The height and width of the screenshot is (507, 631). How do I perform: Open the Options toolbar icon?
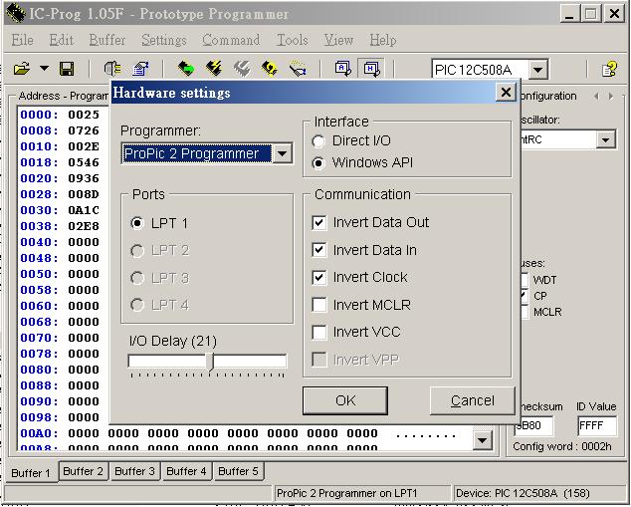tap(140, 69)
